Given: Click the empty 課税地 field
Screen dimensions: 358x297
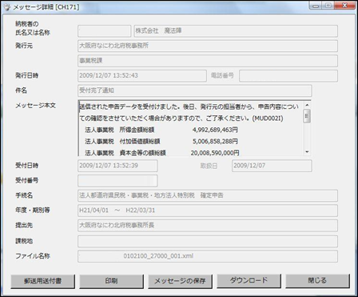Looking at the screenshot, I should click(208, 241).
